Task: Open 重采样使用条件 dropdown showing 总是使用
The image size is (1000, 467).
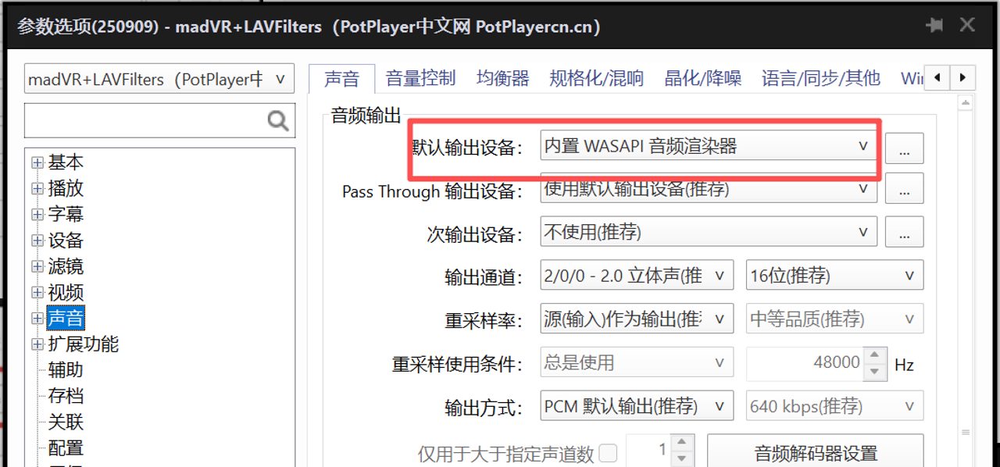Action: click(x=637, y=362)
